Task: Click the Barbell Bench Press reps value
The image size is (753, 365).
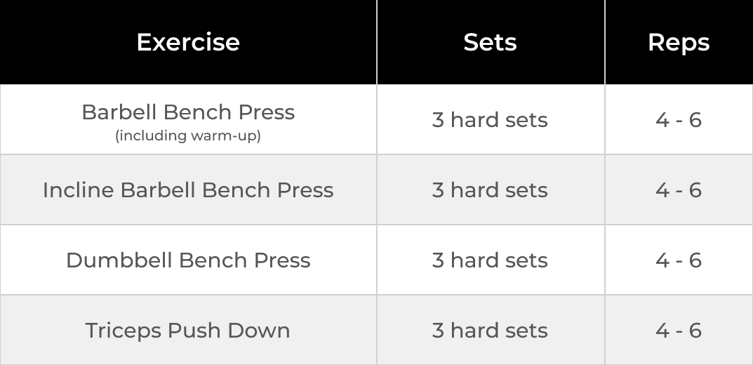Action: [678, 120]
